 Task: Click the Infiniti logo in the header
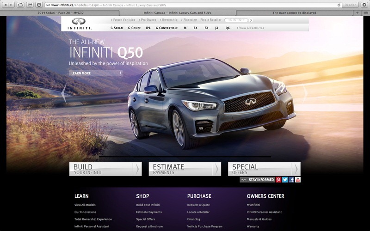coord(79,24)
